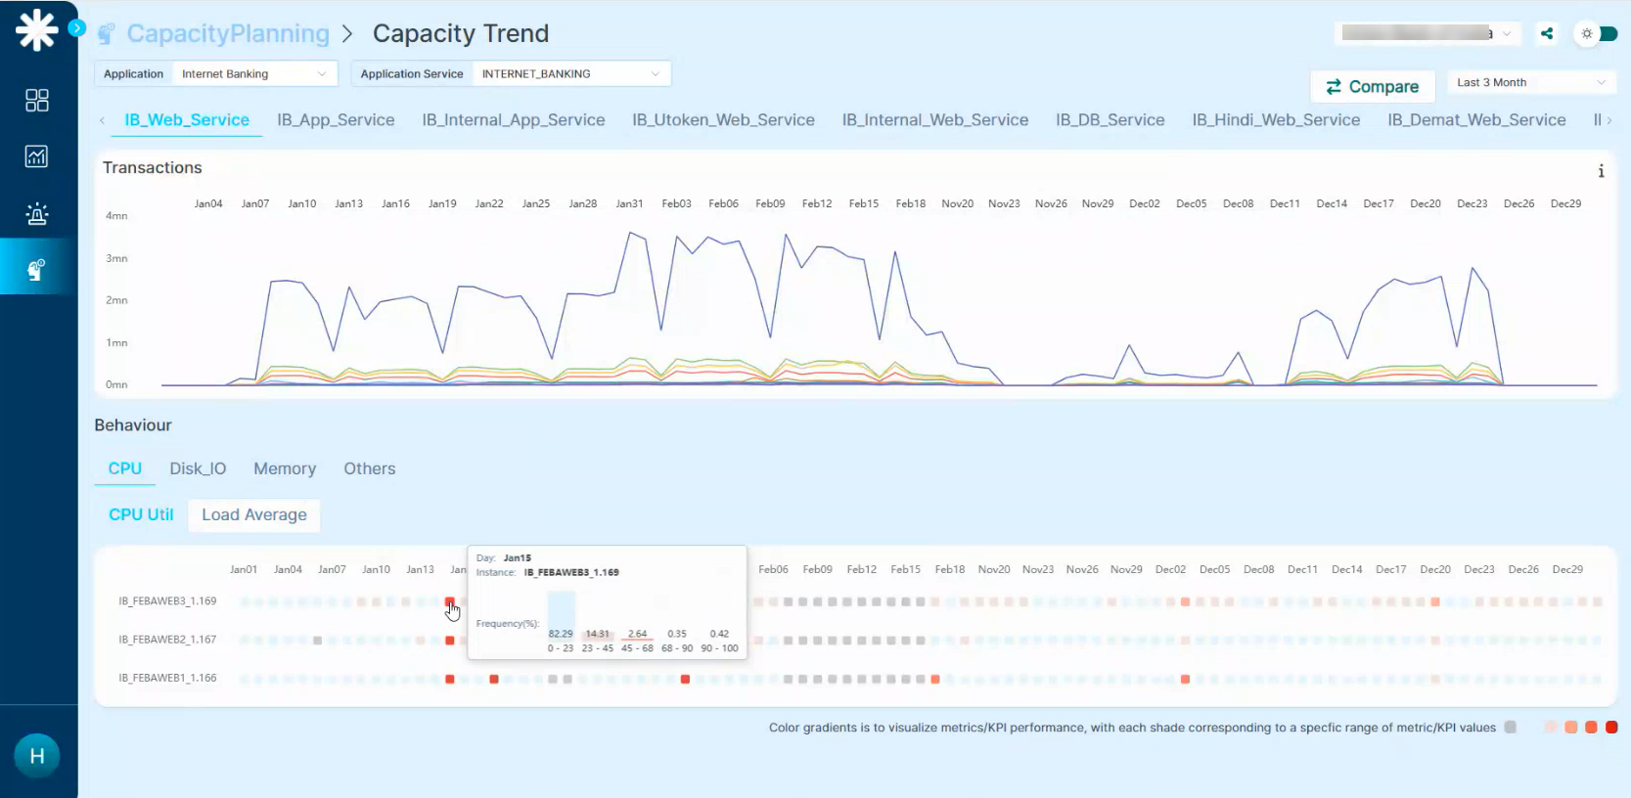Viewport: 1631px width, 798px height.
Task: Click red heatmap cell in IB_FEBAWEB1_1.166 row
Action: [x=450, y=679]
